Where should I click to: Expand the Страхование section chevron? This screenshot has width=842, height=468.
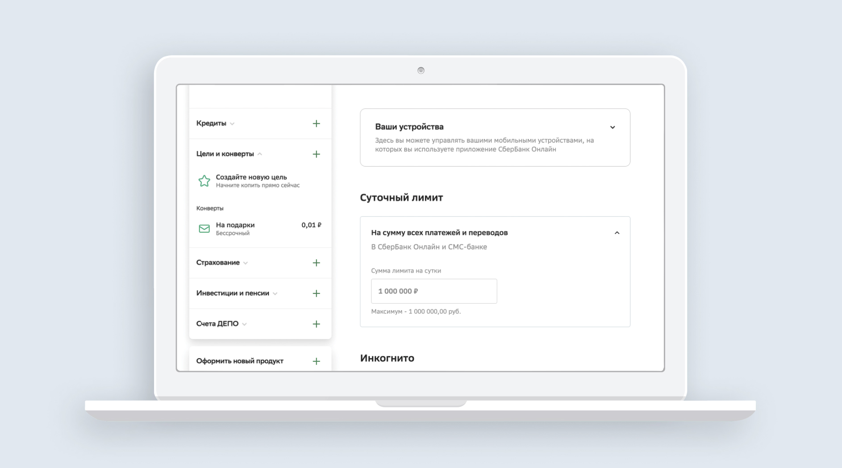coord(246,263)
